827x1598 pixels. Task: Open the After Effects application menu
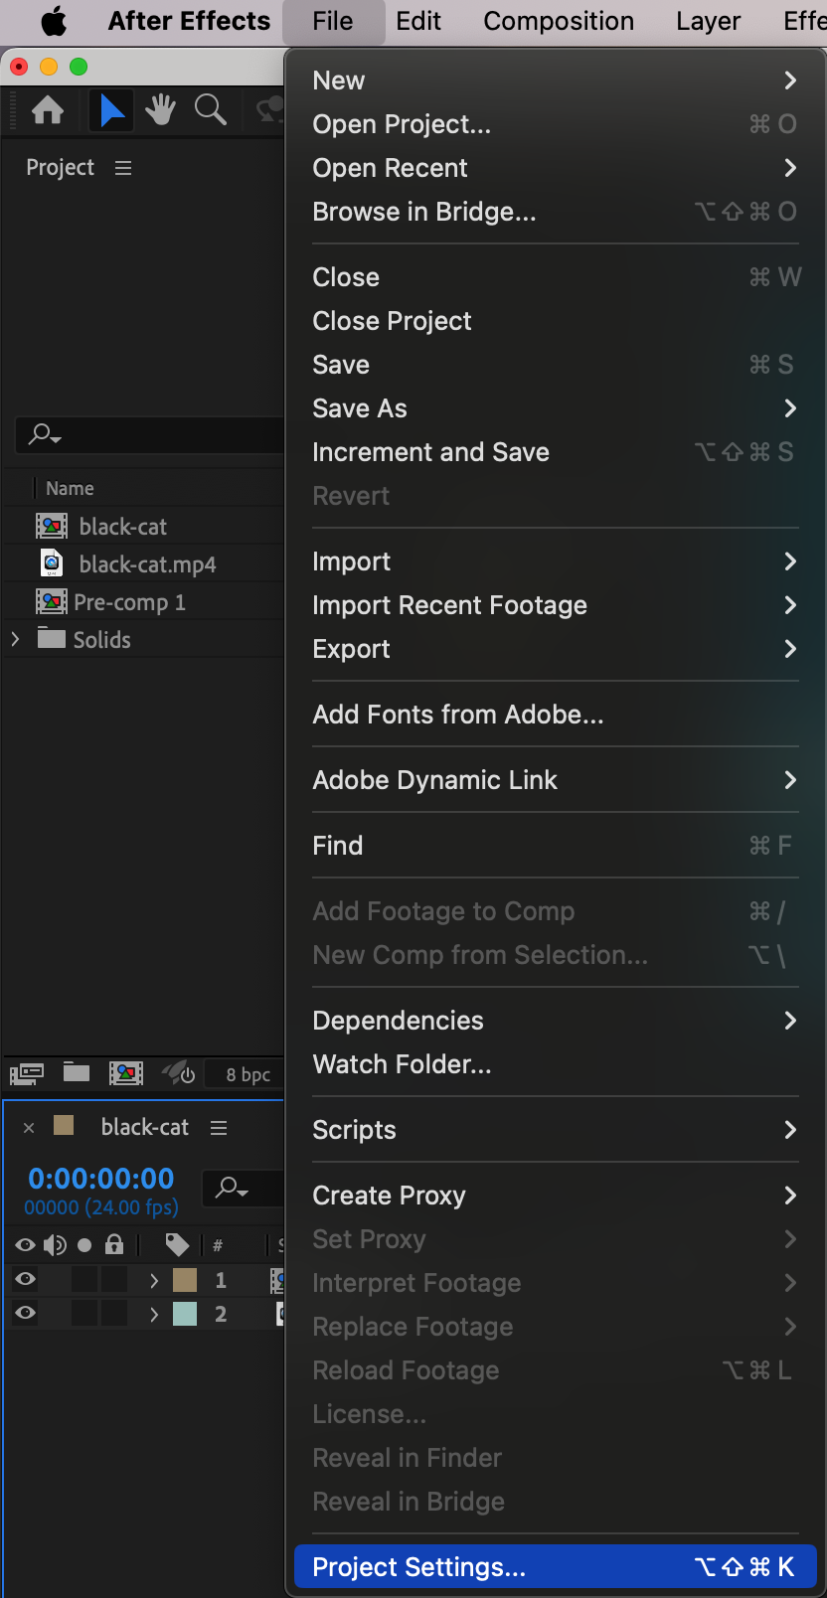pyautogui.click(x=189, y=21)
